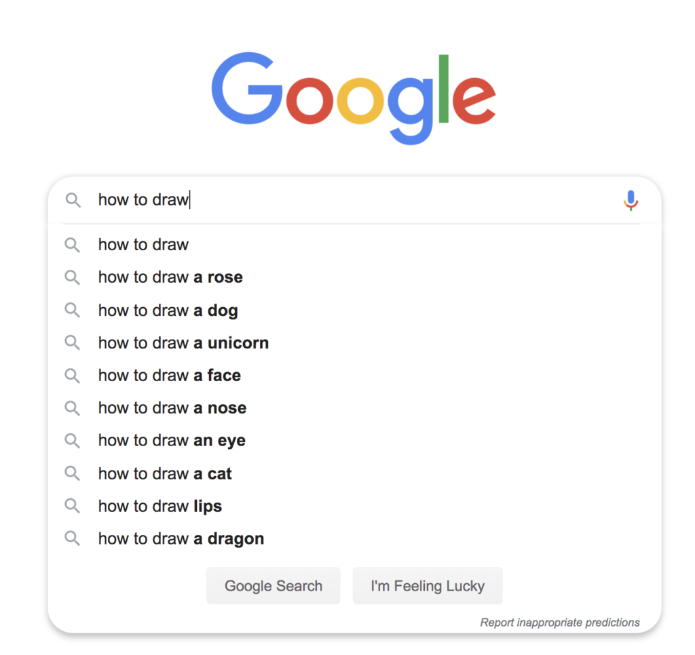Click the search icon beside "a face" suggestion

click(73, 376)
